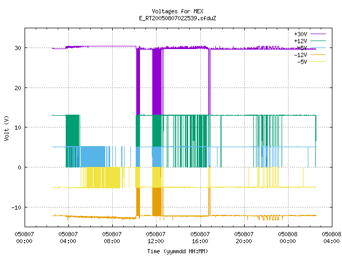Click the y-axis tick label '30'
Image resolution: width=342 pixels, height=256 pixels.
tap(18, 48)
